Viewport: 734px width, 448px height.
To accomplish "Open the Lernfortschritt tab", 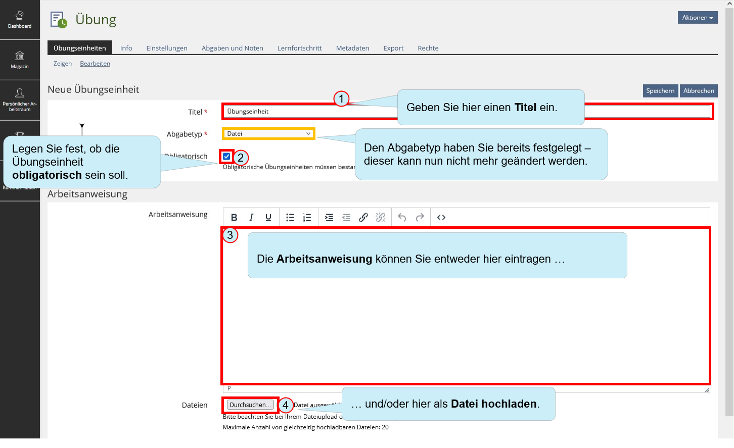I will coord(300,48).
